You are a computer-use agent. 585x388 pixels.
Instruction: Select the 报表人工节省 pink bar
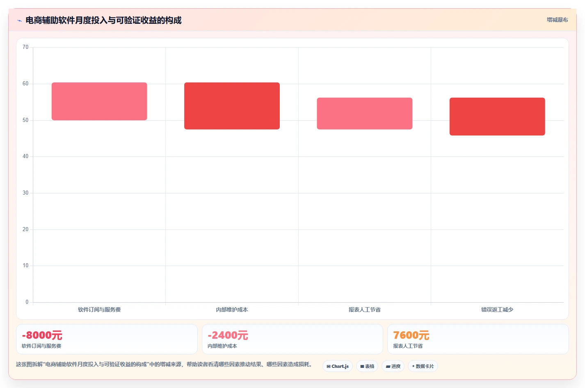pos(365,113)
